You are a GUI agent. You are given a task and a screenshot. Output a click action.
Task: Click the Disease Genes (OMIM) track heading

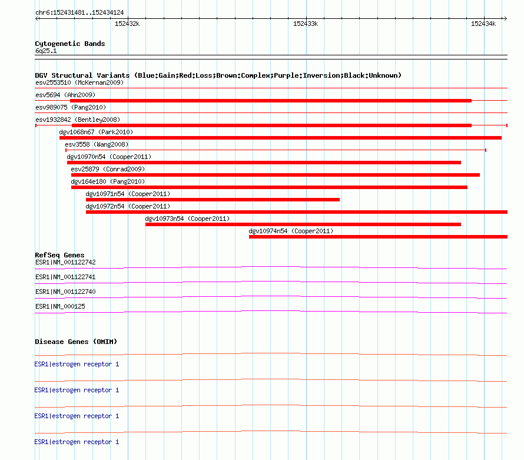click(76, 342)
